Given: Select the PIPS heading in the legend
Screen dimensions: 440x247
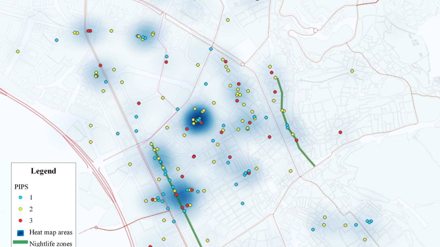Looking at the screenshot, I should point(21,187).
